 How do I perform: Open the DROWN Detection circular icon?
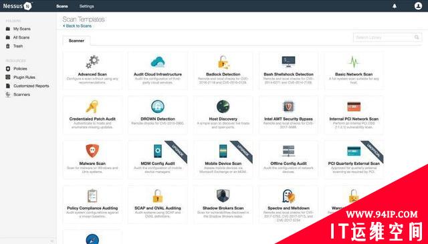tap(158, 107)
